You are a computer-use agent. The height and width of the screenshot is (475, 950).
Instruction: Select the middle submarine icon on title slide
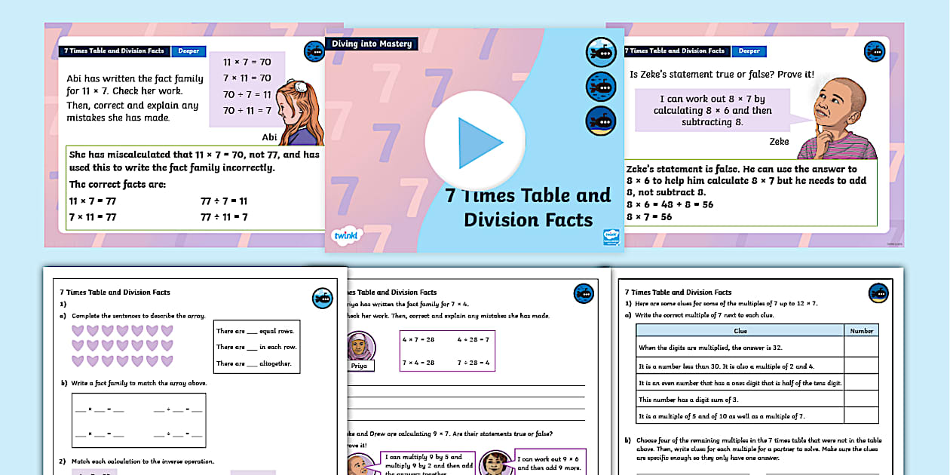(x=600, y=87)
